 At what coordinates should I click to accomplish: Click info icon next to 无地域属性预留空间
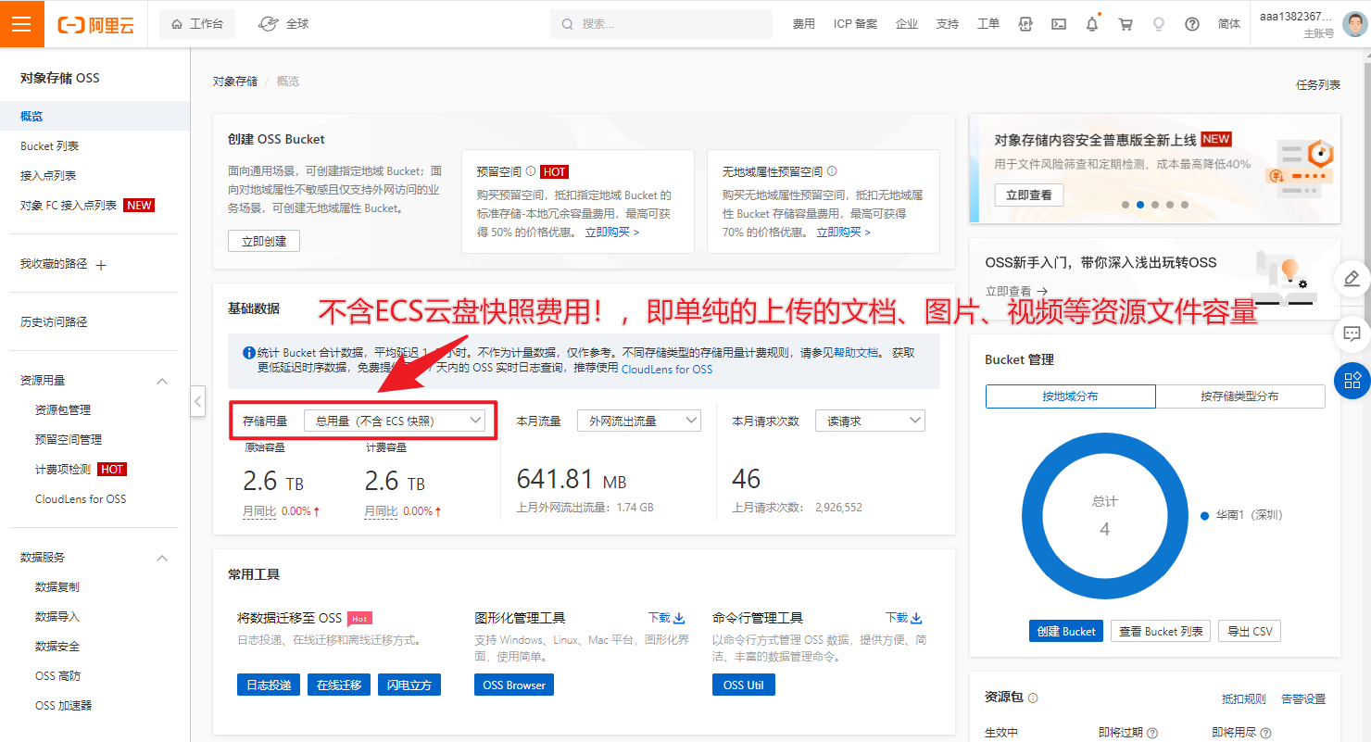[832, 171]
